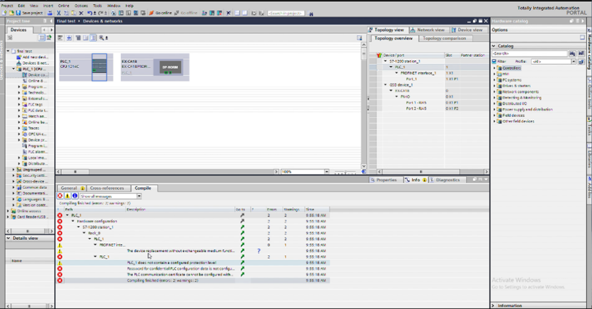Click the Cut scissors icon

pos(58,13)
